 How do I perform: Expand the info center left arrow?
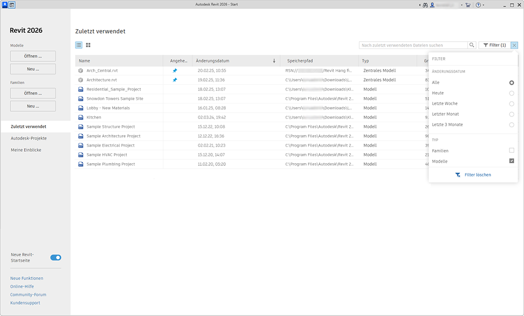point(420,5)
